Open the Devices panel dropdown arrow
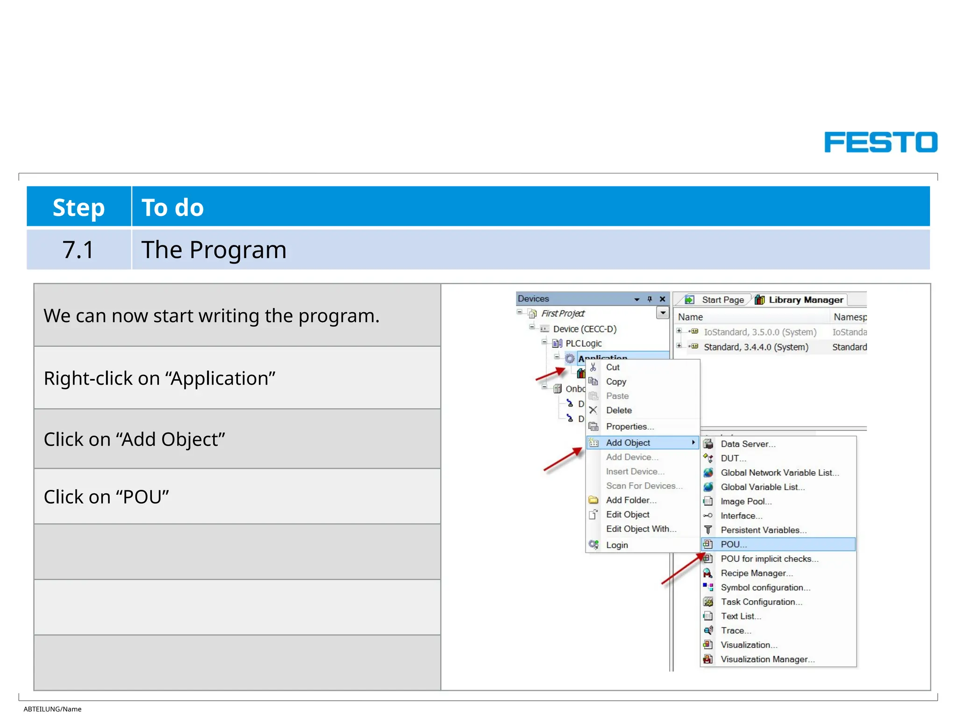This screenshot has width=957, height=718. [636, 299]
